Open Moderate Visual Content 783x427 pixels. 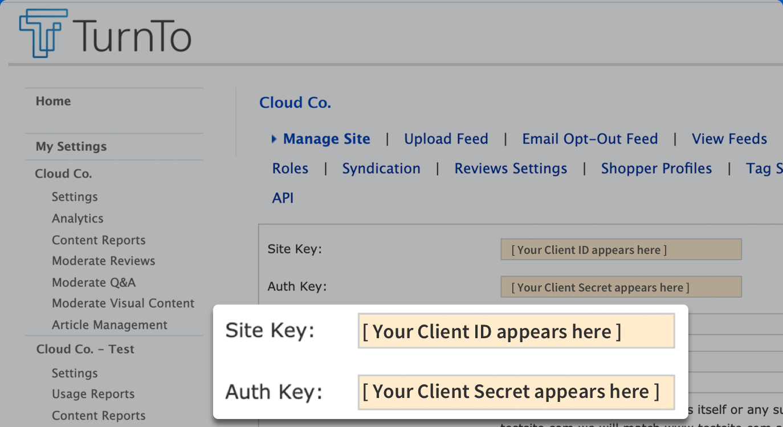tap(123, 303)
